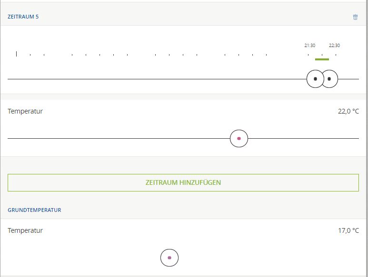Click the first tall tick on the timeline
This screenshot has width=368, height=277.
17,54
